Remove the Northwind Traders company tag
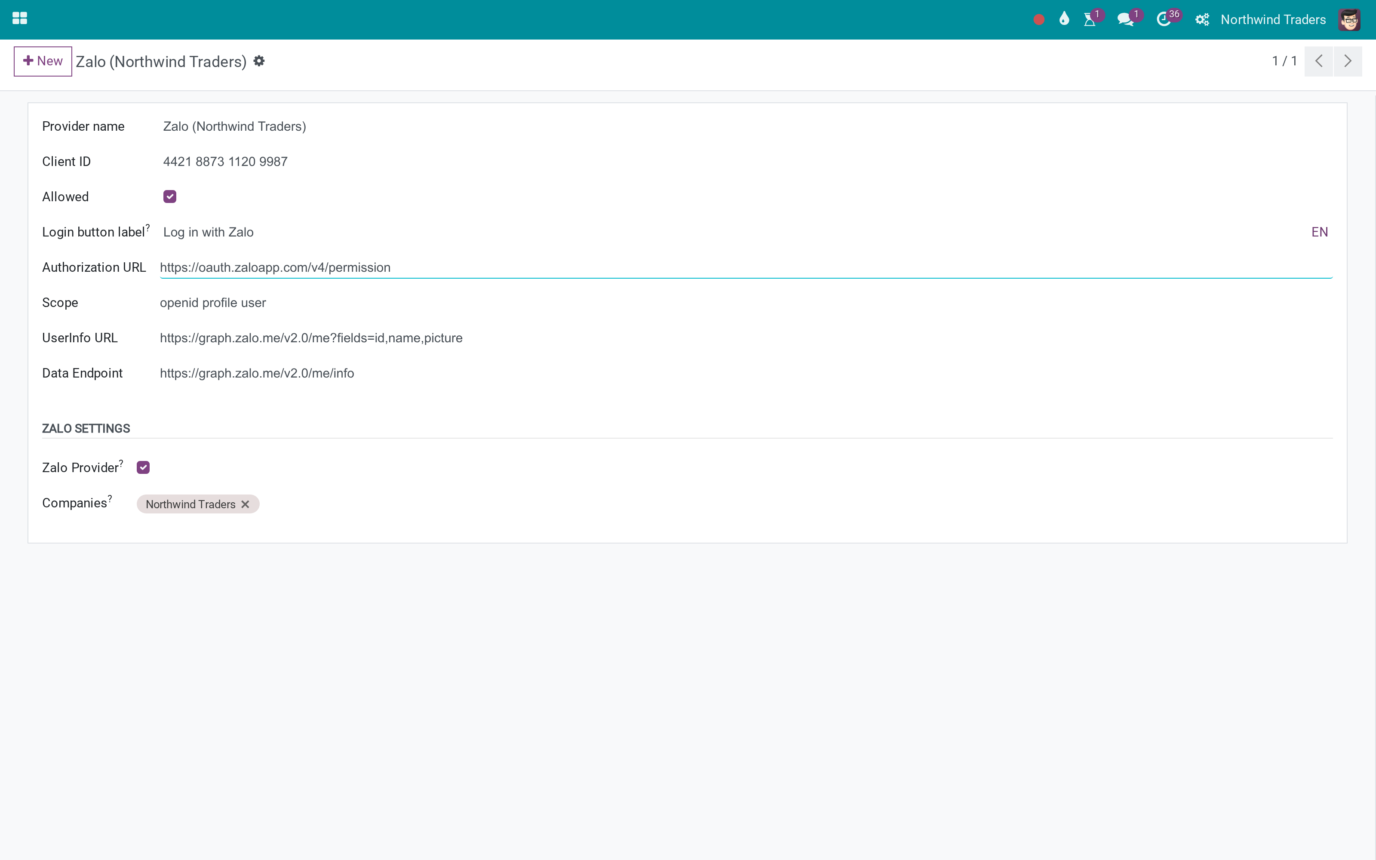The width and height of the screenshot is (1376, 860). [x=245, y=504]
